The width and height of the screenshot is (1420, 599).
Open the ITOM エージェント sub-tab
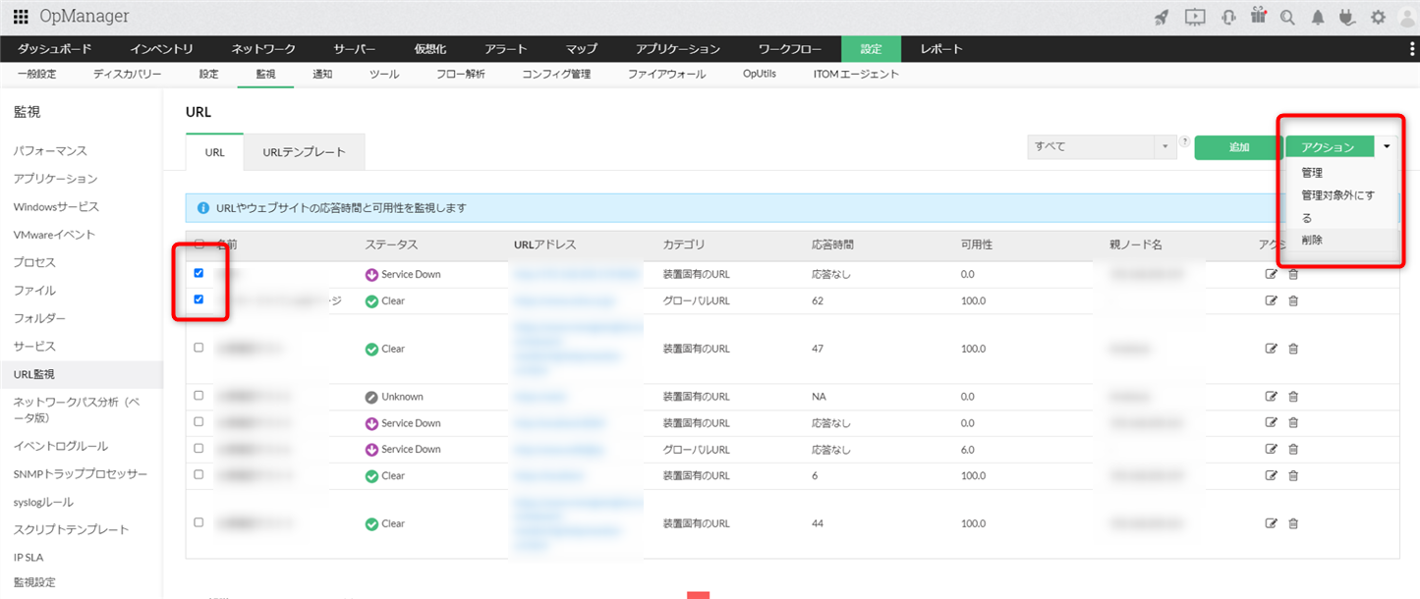856,74
